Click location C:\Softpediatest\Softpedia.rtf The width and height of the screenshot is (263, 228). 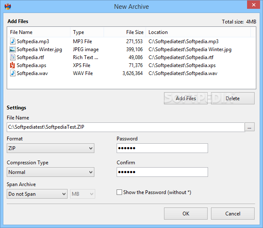click(x=181, y=57)
